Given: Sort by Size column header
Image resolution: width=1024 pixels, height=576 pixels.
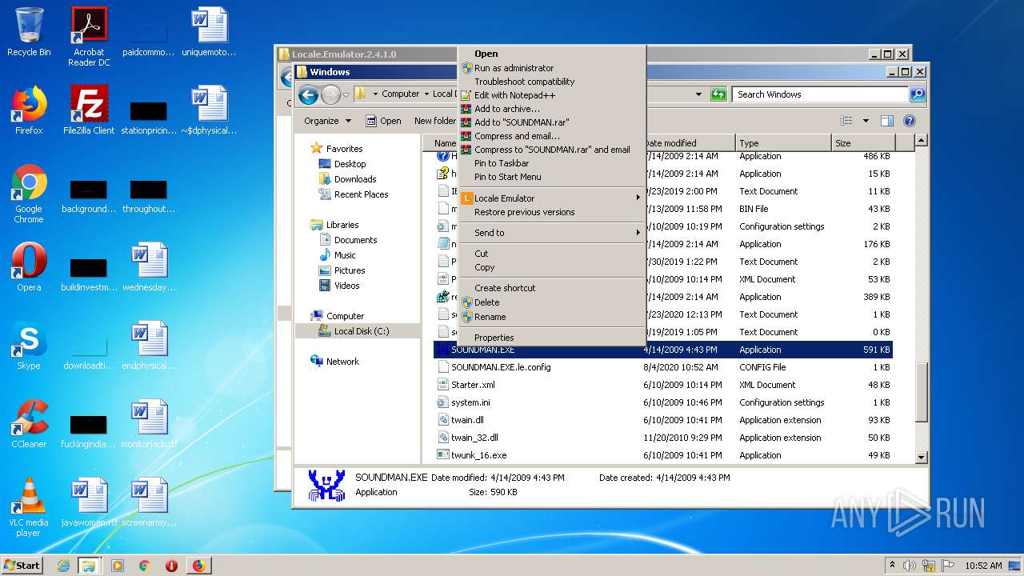Looking at the screenshot, I should pyautogui.click(x=863, y=143).
